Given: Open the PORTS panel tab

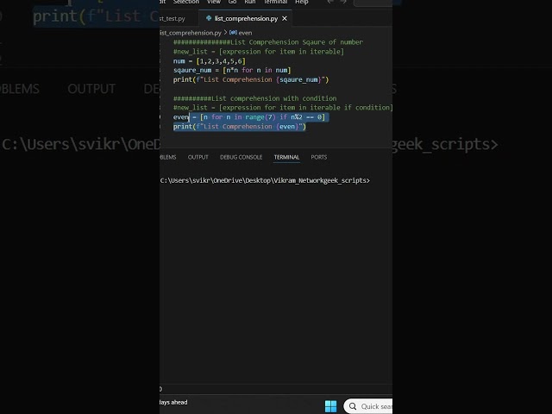Looking at the screenshot, I should pyautogui.click(x=319, y=157).
